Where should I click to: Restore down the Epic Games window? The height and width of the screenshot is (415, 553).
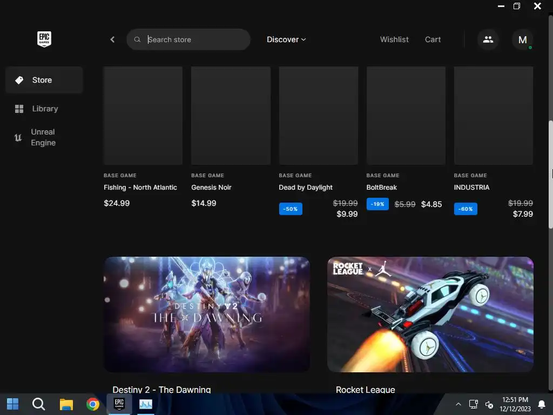click(x=517, y=6)
